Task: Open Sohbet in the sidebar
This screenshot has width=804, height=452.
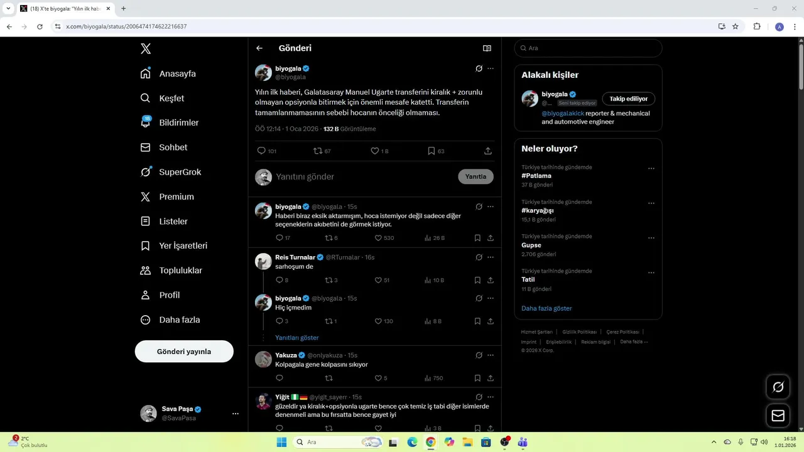Action: pos(164,148)
